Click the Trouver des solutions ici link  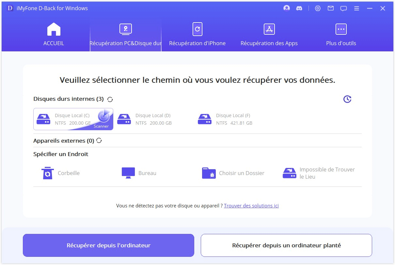(x=251, y=205)
